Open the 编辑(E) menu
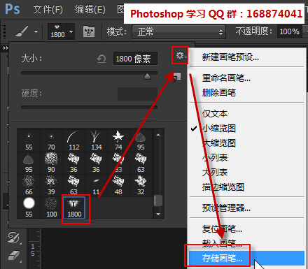This screenshot has height=269, width=308. tap(90, 10)
